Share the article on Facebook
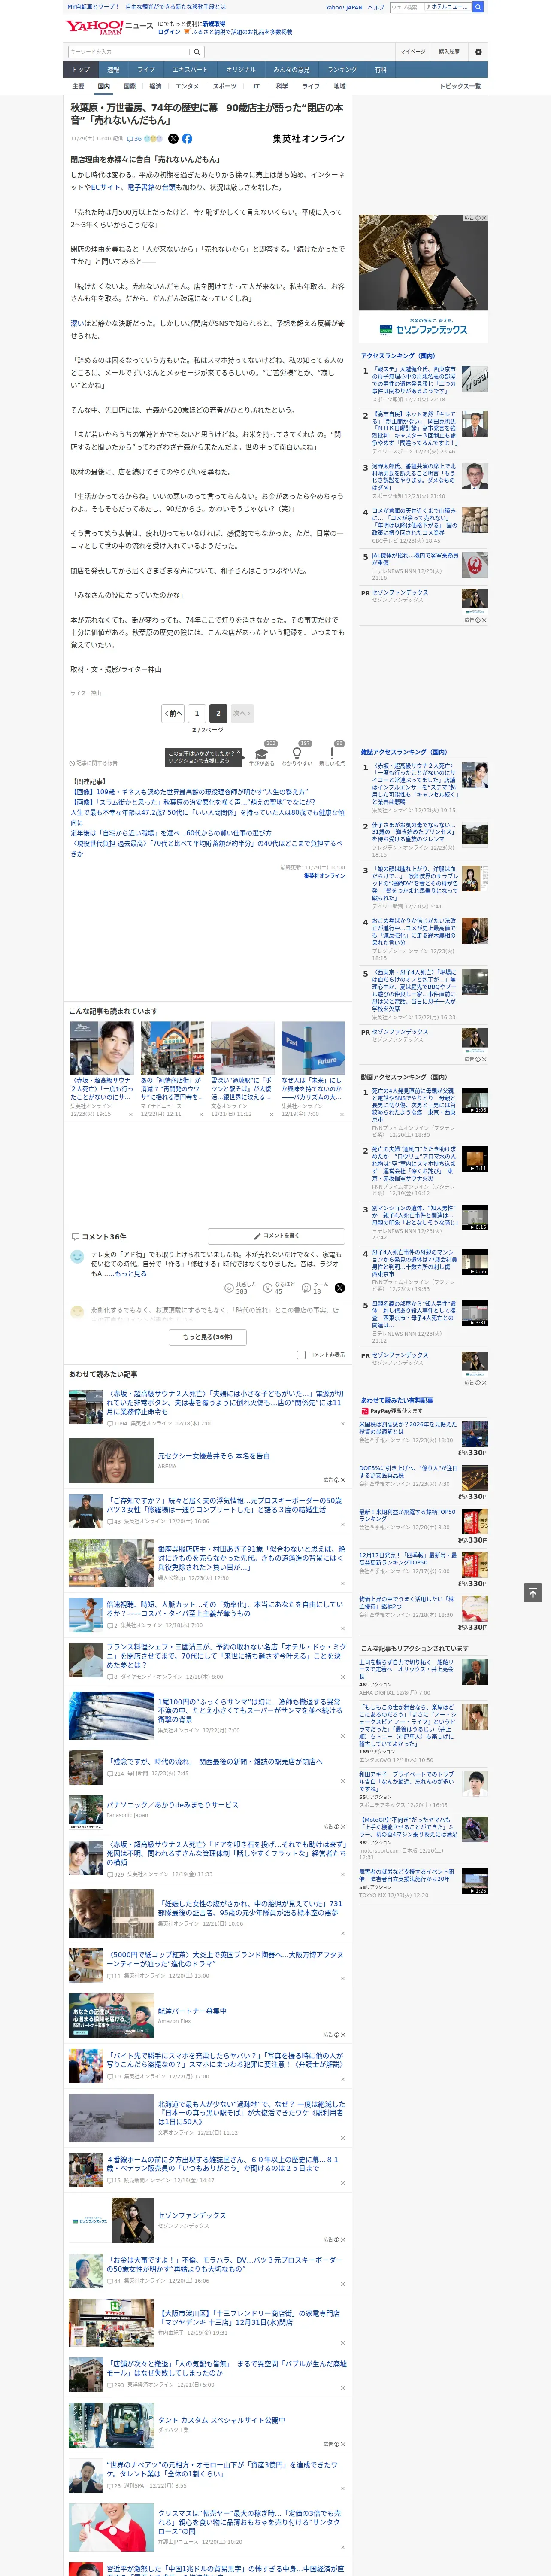Viewport: 551px width, 2576px height. pyautogui.click(x=187, y=139)
